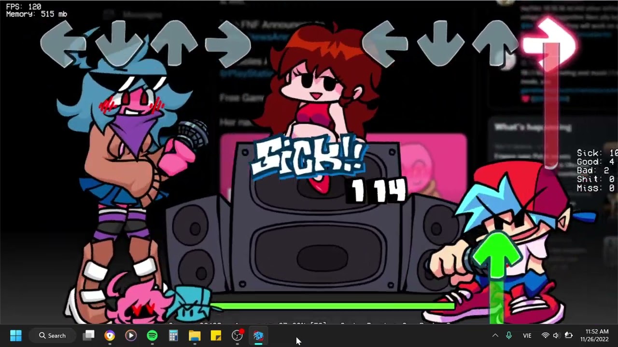Click the Boyfriend health icon on health bar

(x=189, y=304)
